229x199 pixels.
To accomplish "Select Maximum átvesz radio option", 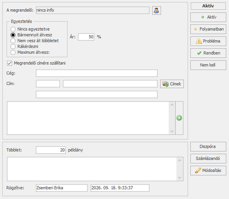I will tap(13, 52).
